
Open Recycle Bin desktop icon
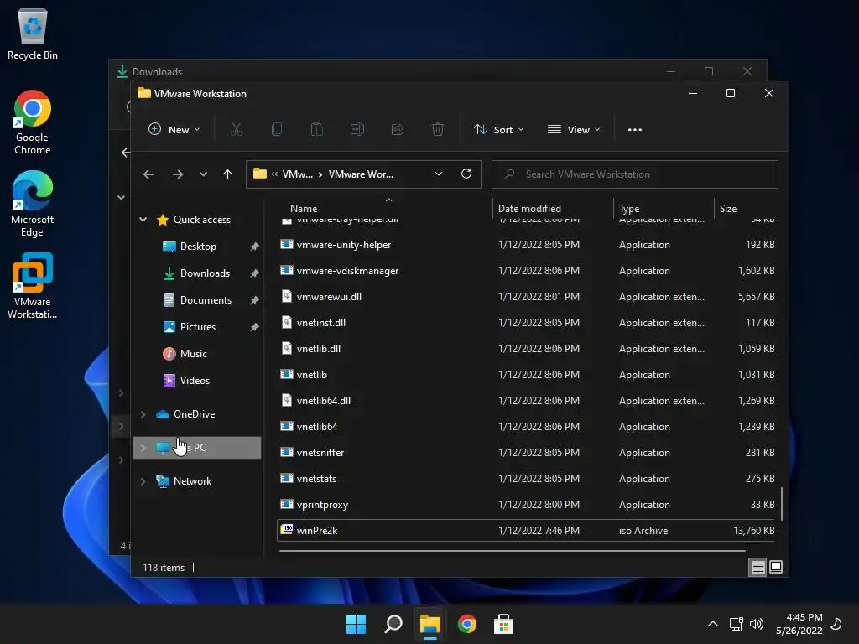(33, 34)
